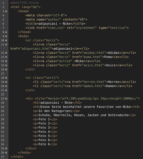Click the title text adipuniasi – Nike
The image size is (143, 159).
tap(54, 24)
